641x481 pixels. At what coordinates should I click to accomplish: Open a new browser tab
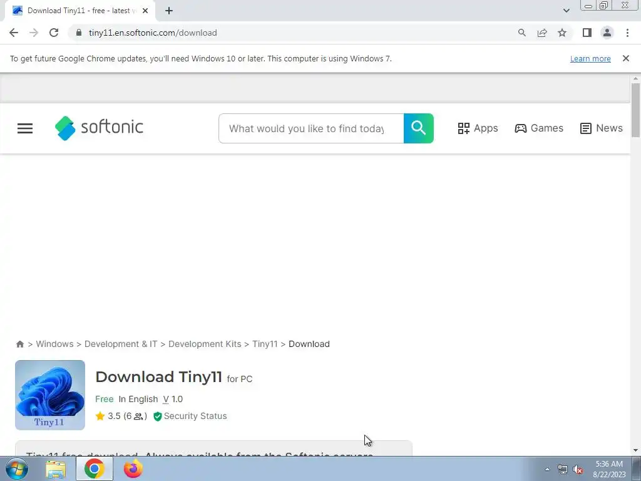click(x=169, y=11)
